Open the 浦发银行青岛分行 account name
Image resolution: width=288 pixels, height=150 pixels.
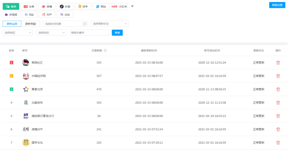tap(43, 116)
